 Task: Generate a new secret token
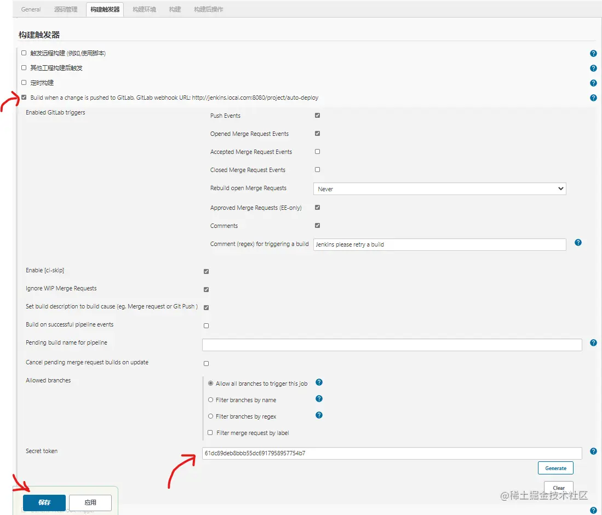(555, 468)
